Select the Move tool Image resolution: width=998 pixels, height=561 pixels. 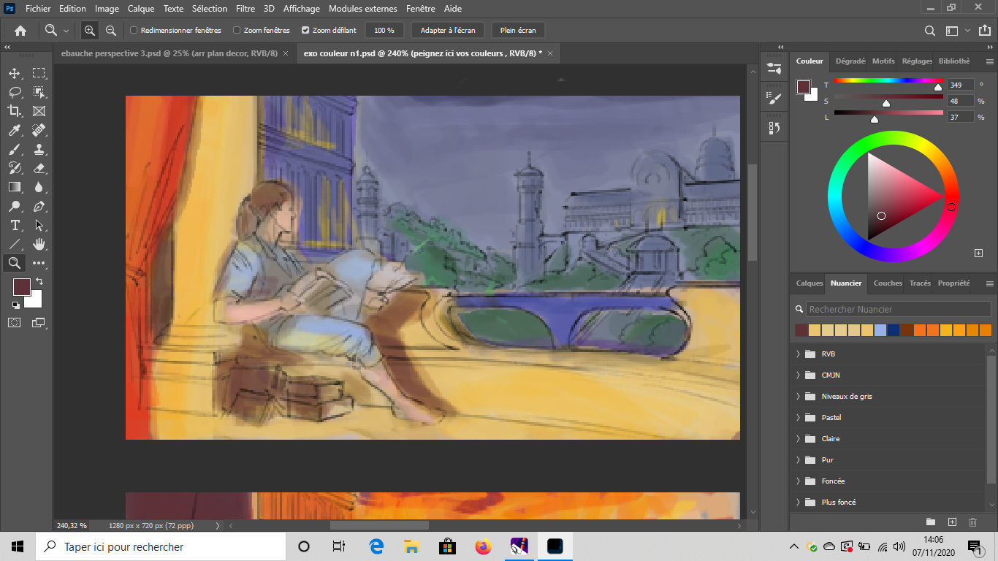click(x=14, y=73)
